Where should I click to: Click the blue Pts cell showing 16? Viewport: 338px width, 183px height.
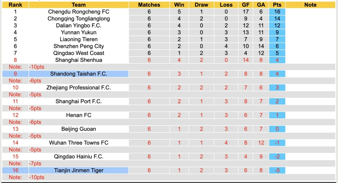click(277, 12)
